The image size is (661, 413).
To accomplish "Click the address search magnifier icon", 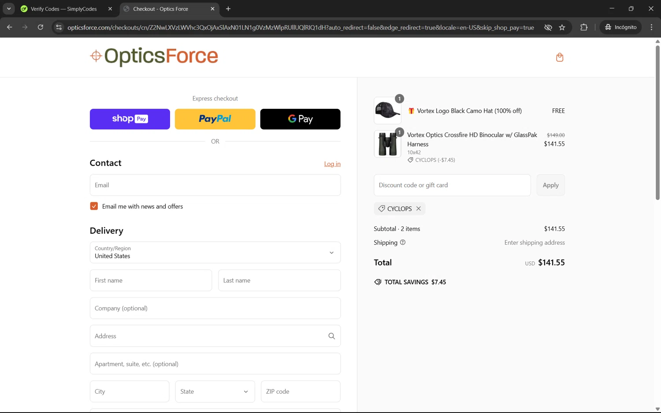I will click(x=332, y=336).
